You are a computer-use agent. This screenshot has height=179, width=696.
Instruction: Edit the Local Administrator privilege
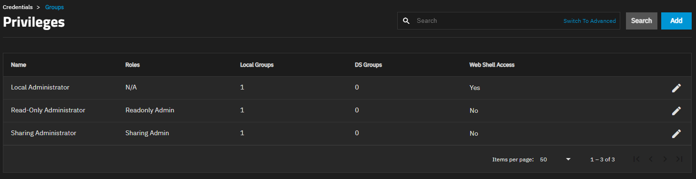point(676,88)
